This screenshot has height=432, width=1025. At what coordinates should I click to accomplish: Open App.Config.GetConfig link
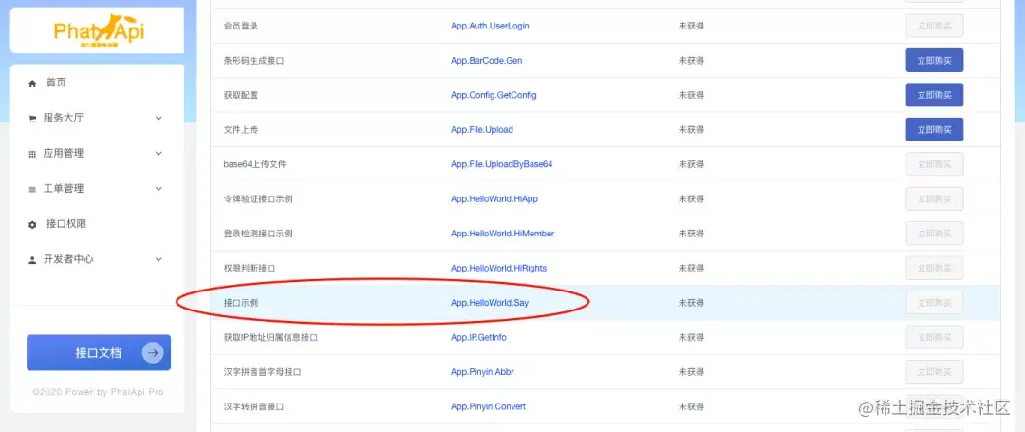(x=494, y=95)
